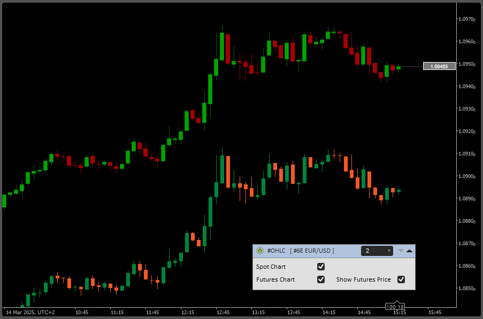Collapse the OHLC panel with the black up-arrow

pyautogui.click(x=410, y=251)
